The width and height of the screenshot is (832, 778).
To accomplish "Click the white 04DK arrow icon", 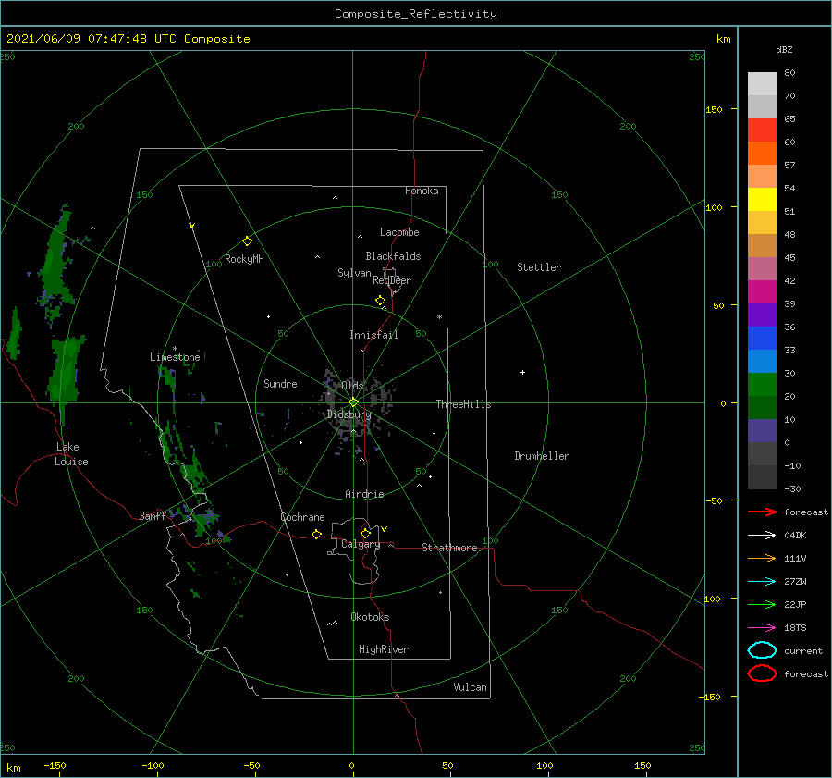I will (x=762, y=536).
